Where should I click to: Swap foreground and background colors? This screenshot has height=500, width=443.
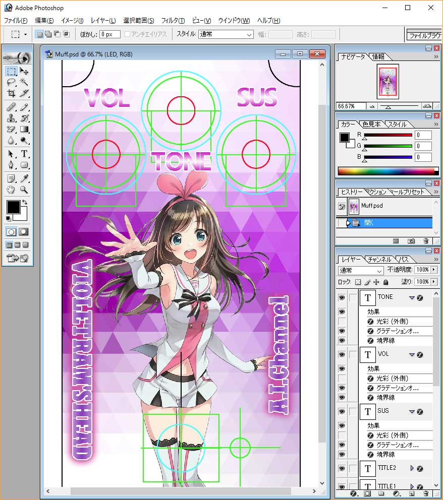coord(25,202)
